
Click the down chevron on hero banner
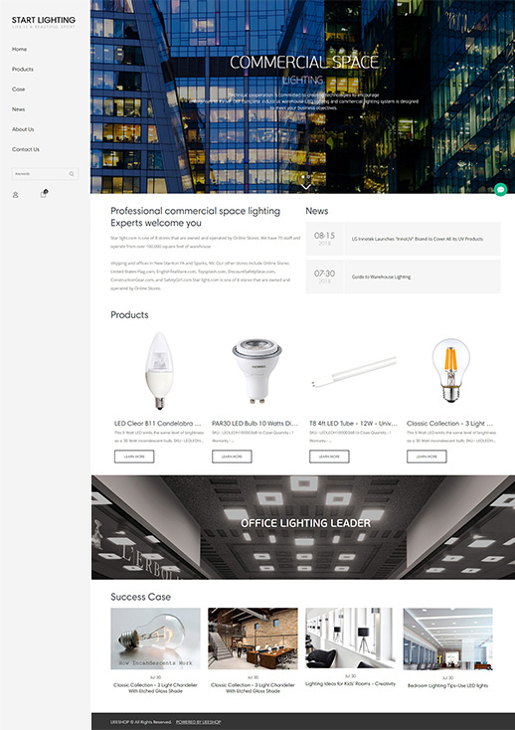[x=305, y=187]
